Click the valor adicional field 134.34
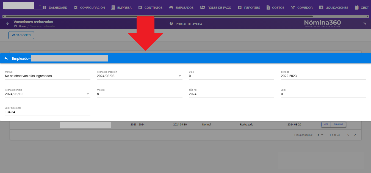 click(x=48, y=112)
